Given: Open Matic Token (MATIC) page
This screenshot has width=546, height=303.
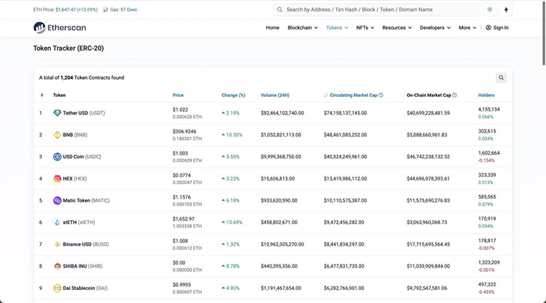Looking at the screenshot, I should [x=86, y=201].
